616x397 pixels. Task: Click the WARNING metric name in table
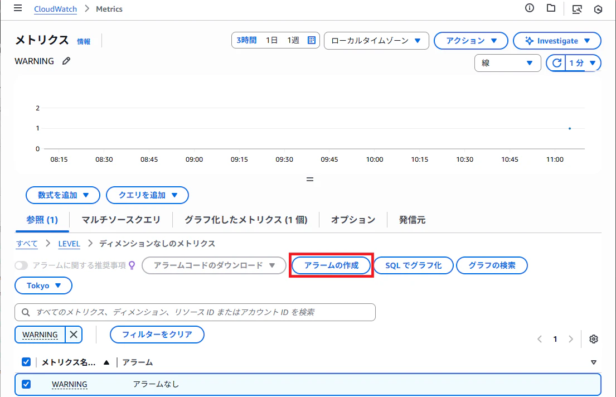point(70,384)
